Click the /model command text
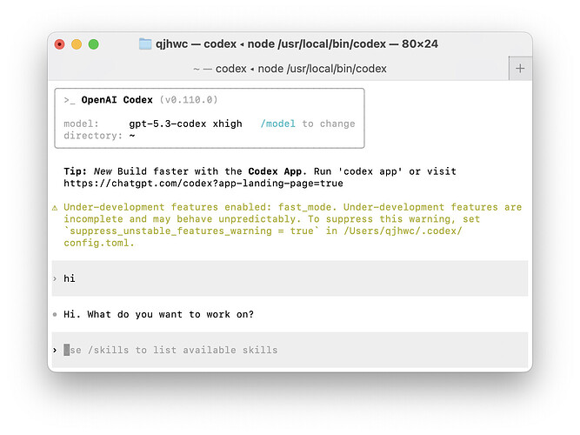 click(277, 124)
